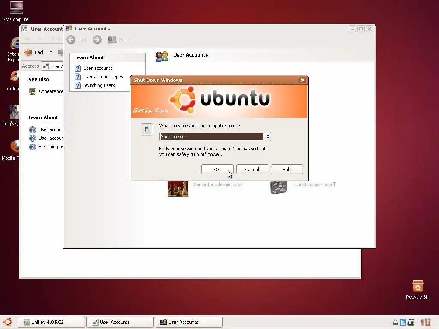Cancel the Shut Down Windows dialog
The height and width of the screenshot is (329, 439).
[x=252, y=170]
